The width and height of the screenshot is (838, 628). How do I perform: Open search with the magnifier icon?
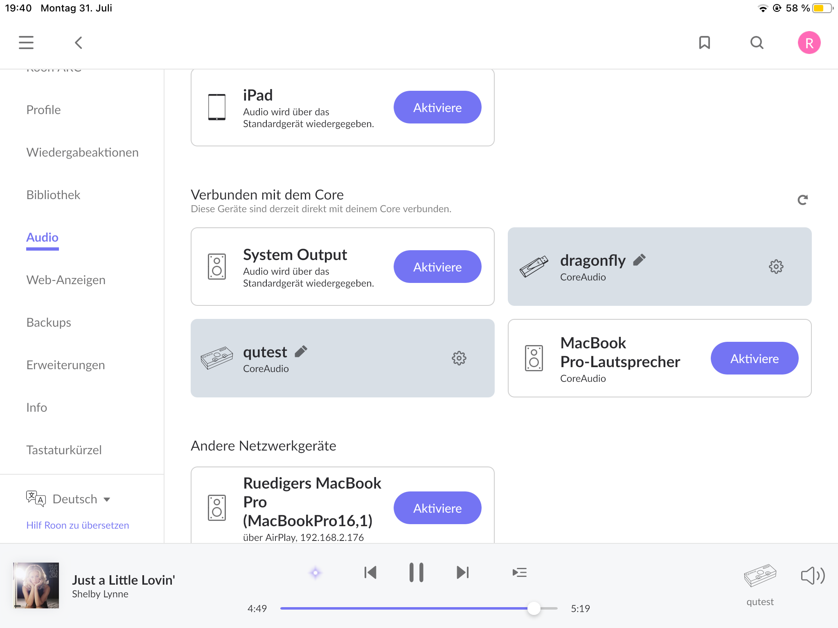[757, 43]
